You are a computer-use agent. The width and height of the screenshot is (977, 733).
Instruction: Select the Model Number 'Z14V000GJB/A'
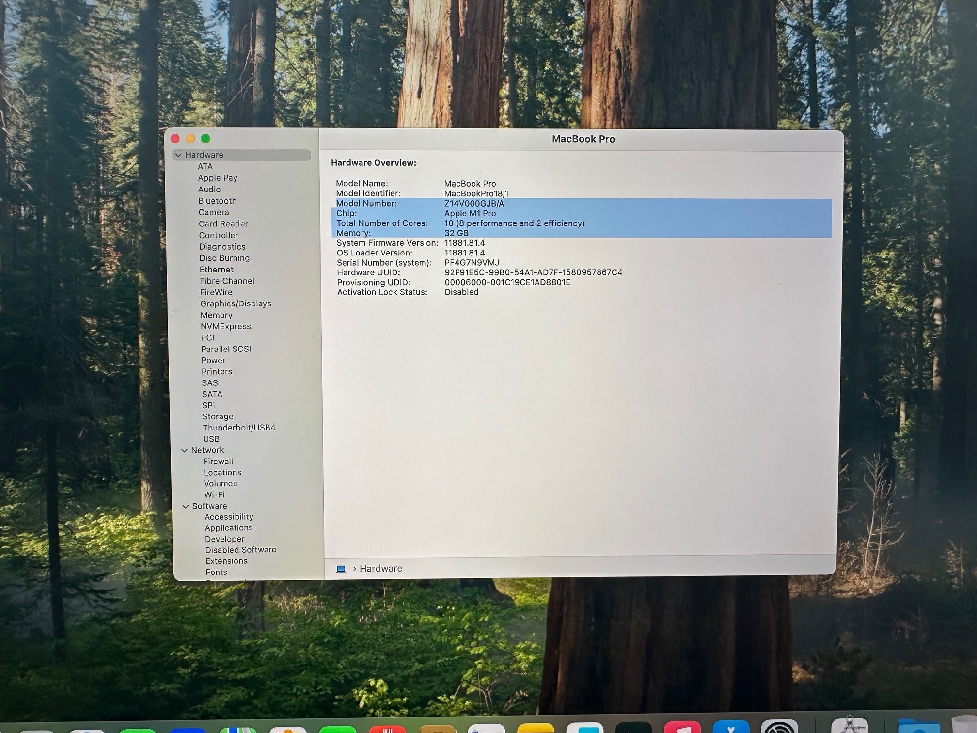(474, 204)
